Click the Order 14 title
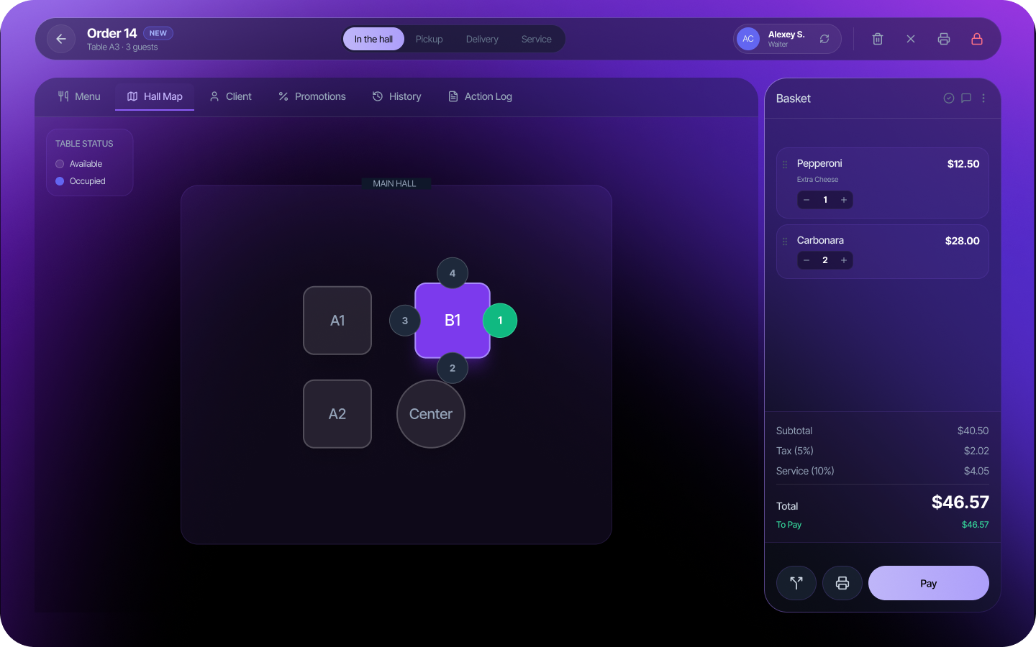Image resolution: width=1036 pixels, height=647 pixels. 112,33
